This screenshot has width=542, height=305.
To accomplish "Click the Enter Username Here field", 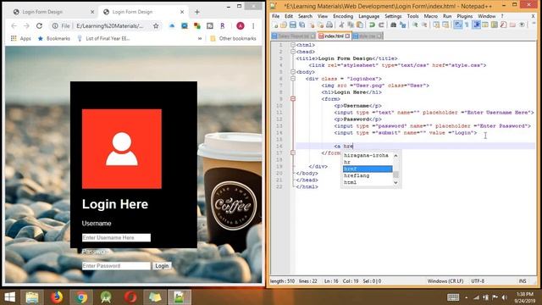I will (x=116, y=237).
